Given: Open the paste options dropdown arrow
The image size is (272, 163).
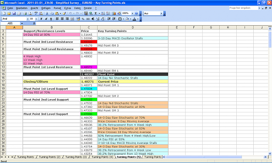Looking at the screenshot, I should coord(60,13).
